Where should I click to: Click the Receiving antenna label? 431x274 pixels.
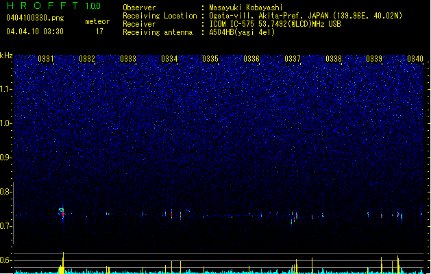coord(158,32)
